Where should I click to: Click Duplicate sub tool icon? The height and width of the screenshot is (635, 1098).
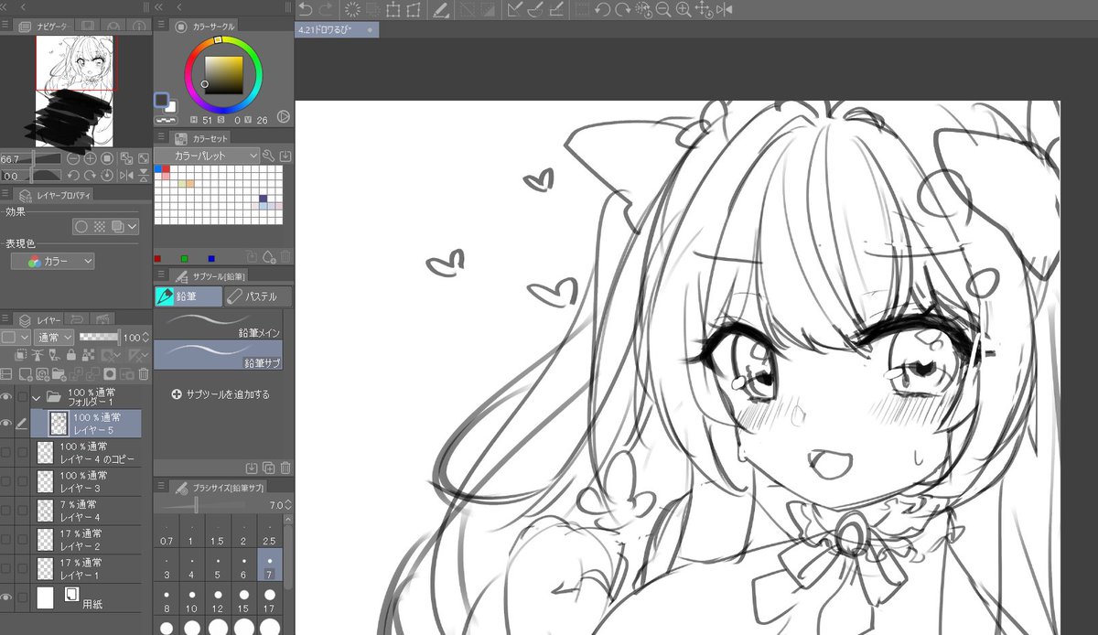click(268, 468)
